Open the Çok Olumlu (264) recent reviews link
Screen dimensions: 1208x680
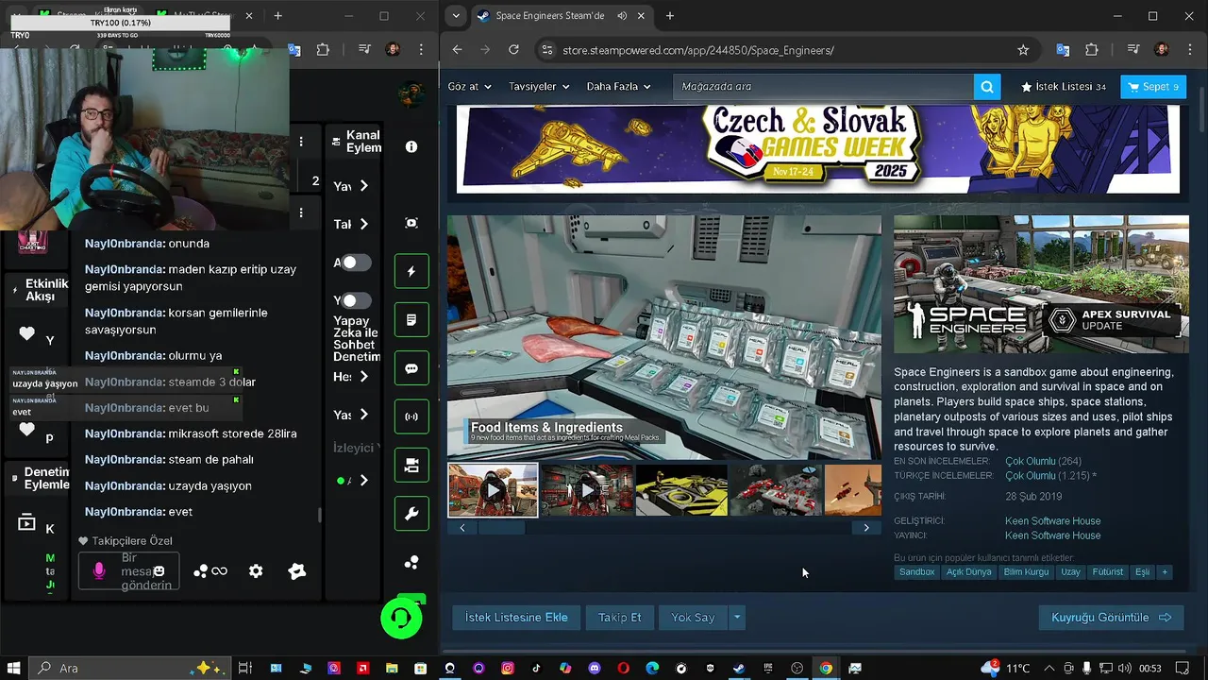pos(1043,462)
